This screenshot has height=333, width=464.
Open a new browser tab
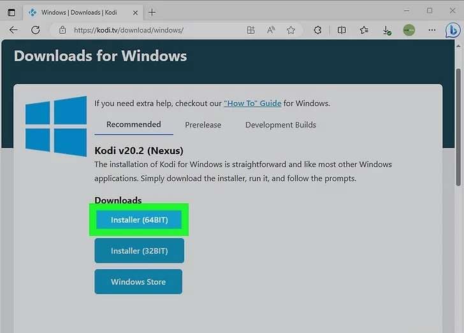pos(152,13)
